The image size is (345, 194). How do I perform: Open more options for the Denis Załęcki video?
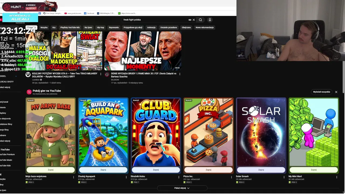pos(180,74)
